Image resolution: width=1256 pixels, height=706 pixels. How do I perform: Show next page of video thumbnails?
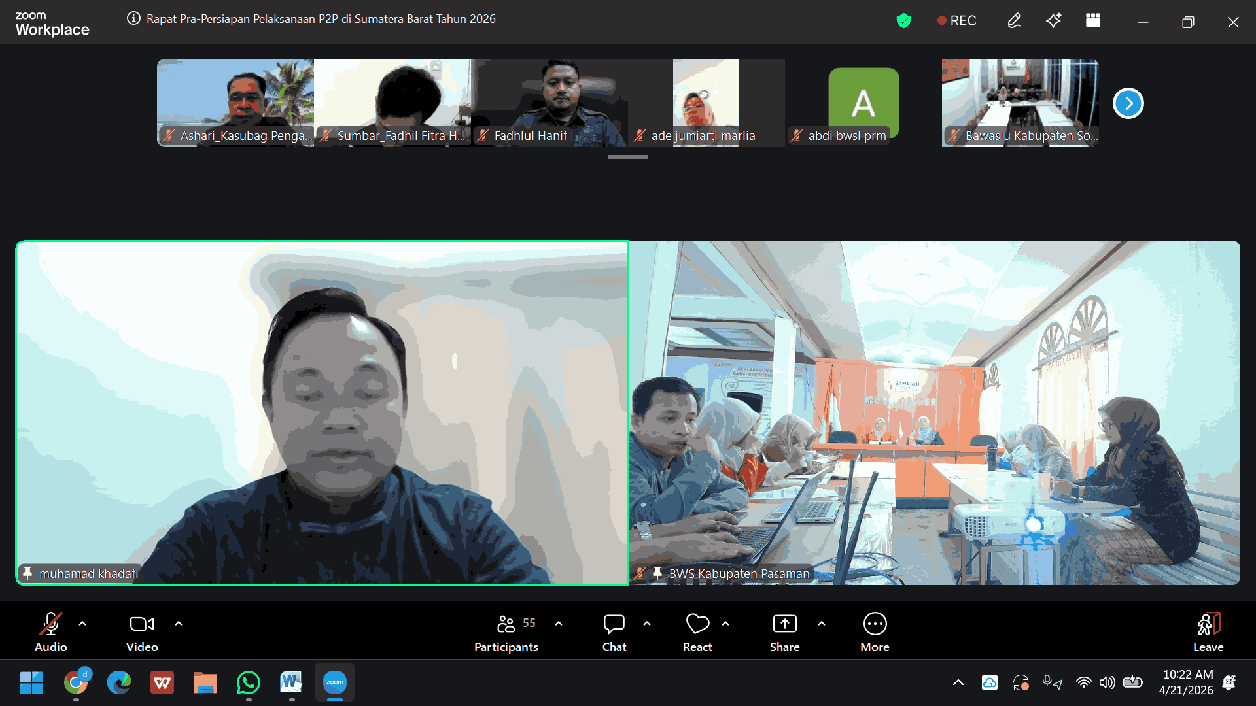pyautogui.click(x=1128, y=103)
